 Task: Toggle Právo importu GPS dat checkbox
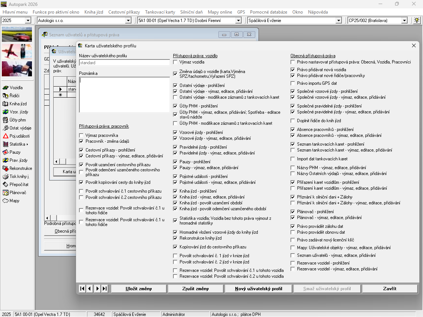pyautogui.click(x=293, y=83)
